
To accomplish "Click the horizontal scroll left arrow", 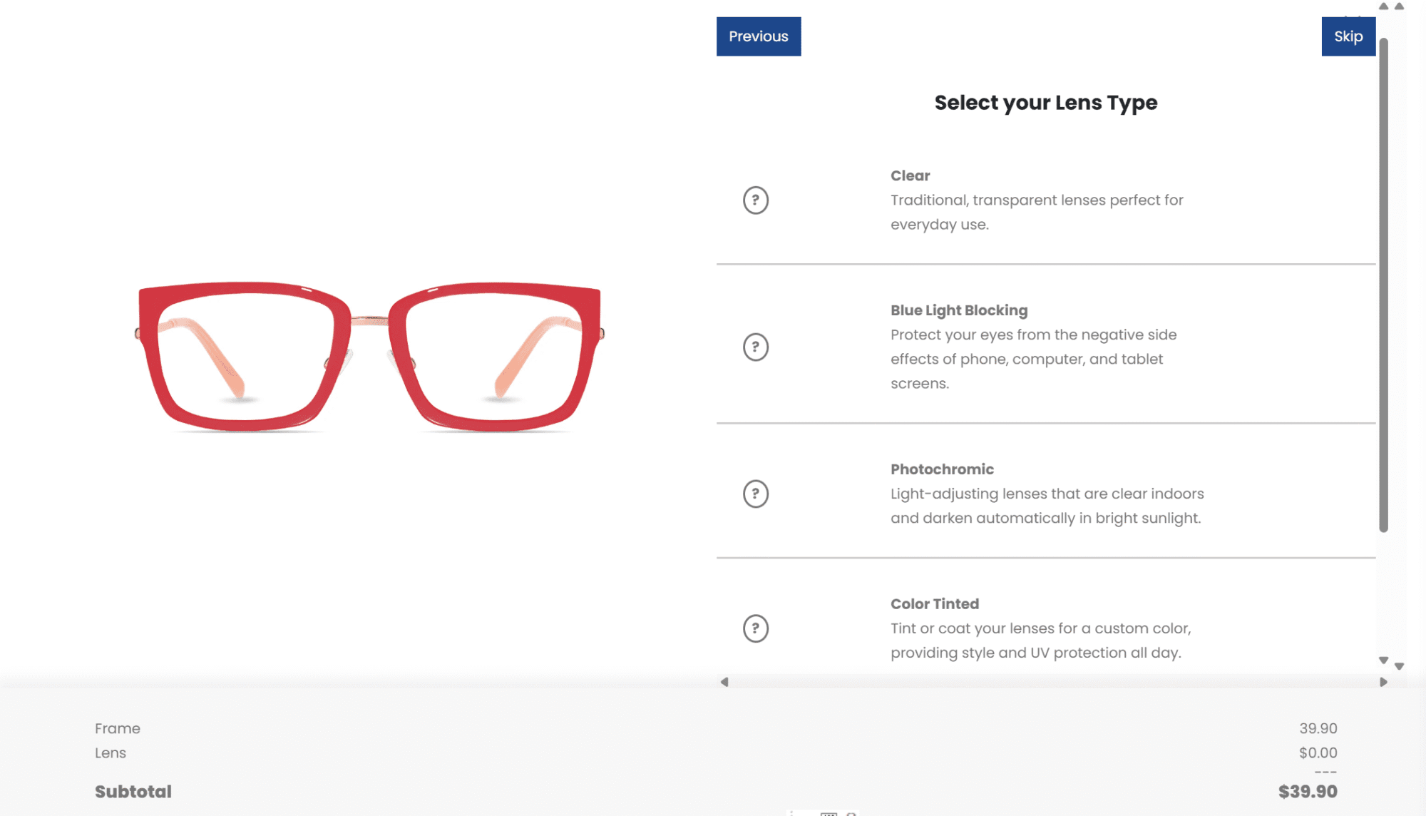I will [x=724, y=682].
